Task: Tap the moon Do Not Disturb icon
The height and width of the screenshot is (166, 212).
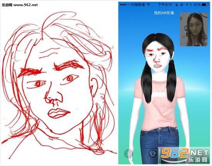Action: click(x=177, y=5)
